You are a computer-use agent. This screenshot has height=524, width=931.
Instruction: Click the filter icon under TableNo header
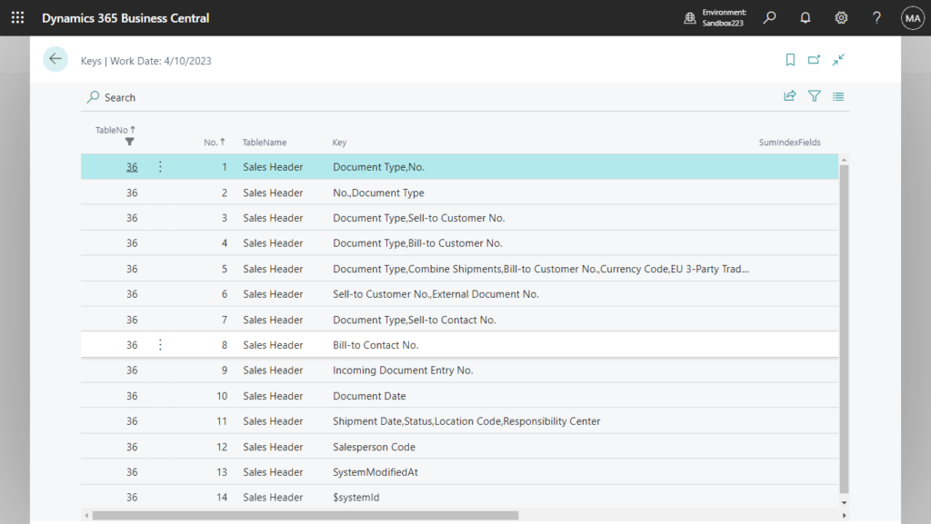129,143
